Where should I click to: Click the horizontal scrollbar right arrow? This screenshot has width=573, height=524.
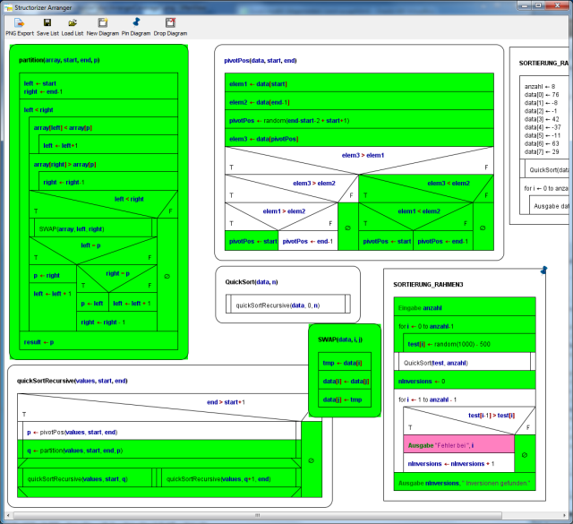click(564, 515)
